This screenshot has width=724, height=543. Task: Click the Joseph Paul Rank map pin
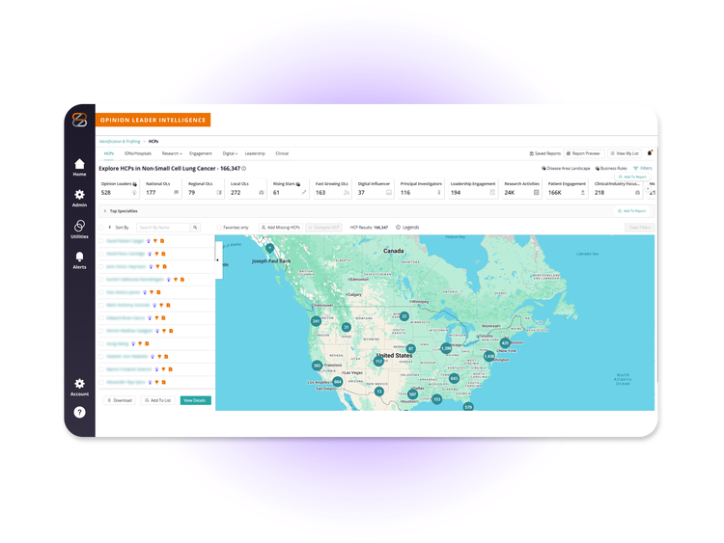269,249
